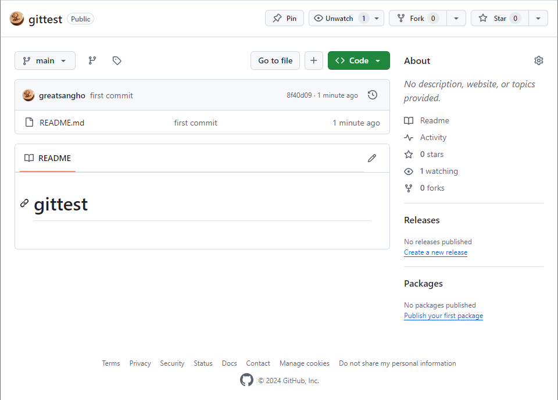Open 'first commit' message in README.md row
This screenshot has height=400, width=558.
[195, 123]
